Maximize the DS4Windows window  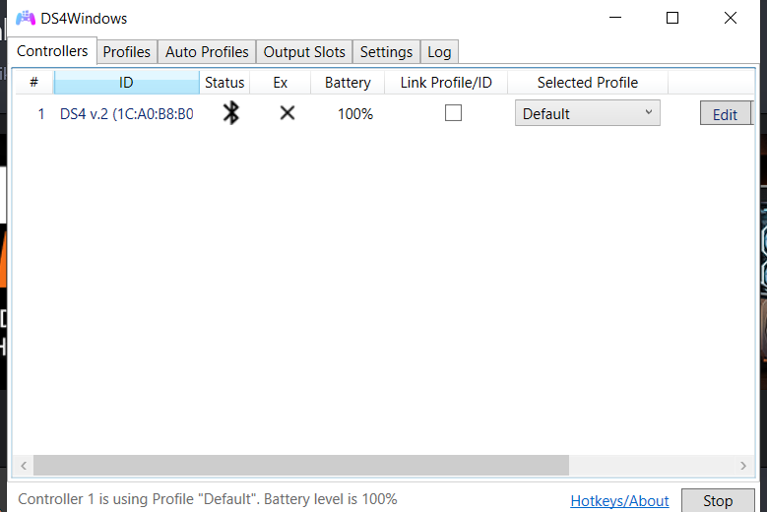click(672, 18)
